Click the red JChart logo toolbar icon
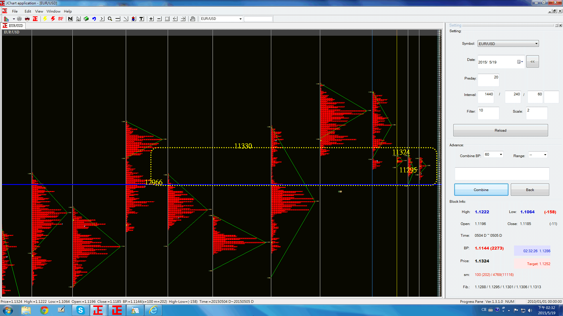 pos(35,19)
